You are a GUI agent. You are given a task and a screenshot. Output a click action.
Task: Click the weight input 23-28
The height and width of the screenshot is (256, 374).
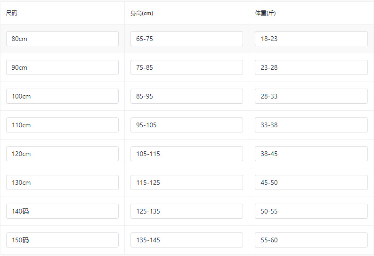coord(311,67)
